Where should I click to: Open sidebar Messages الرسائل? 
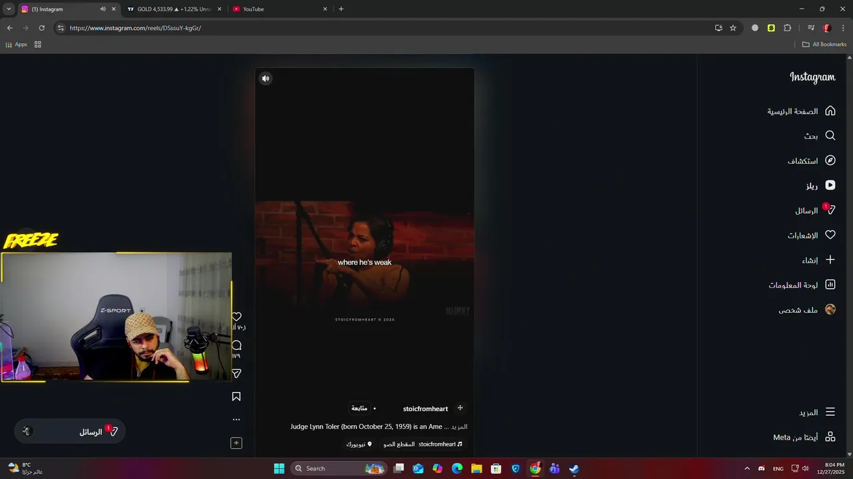[x=814, y=210]
